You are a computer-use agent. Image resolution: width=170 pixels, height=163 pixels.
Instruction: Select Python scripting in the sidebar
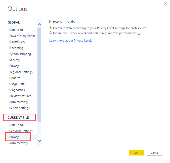[x=20, y=54]
